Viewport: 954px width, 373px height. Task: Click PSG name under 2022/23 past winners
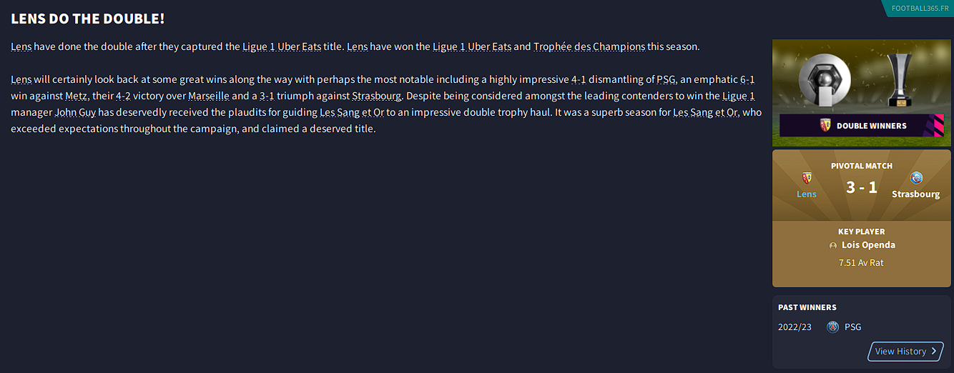pyautogui.click(x=853, y=327)
